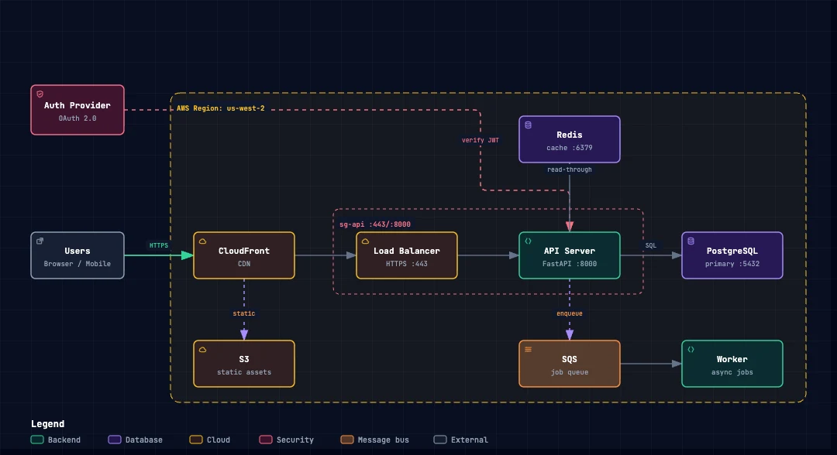This screenshot has height=455, width=837.
Task: Select the API Server title text
Action: [x=570, y=251]
